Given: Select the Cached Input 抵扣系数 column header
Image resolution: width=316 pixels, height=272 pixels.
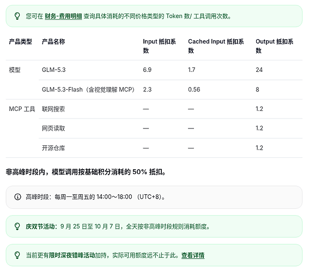Looking at the screenshot, I should pyautogui.click(x=216, y=46).
